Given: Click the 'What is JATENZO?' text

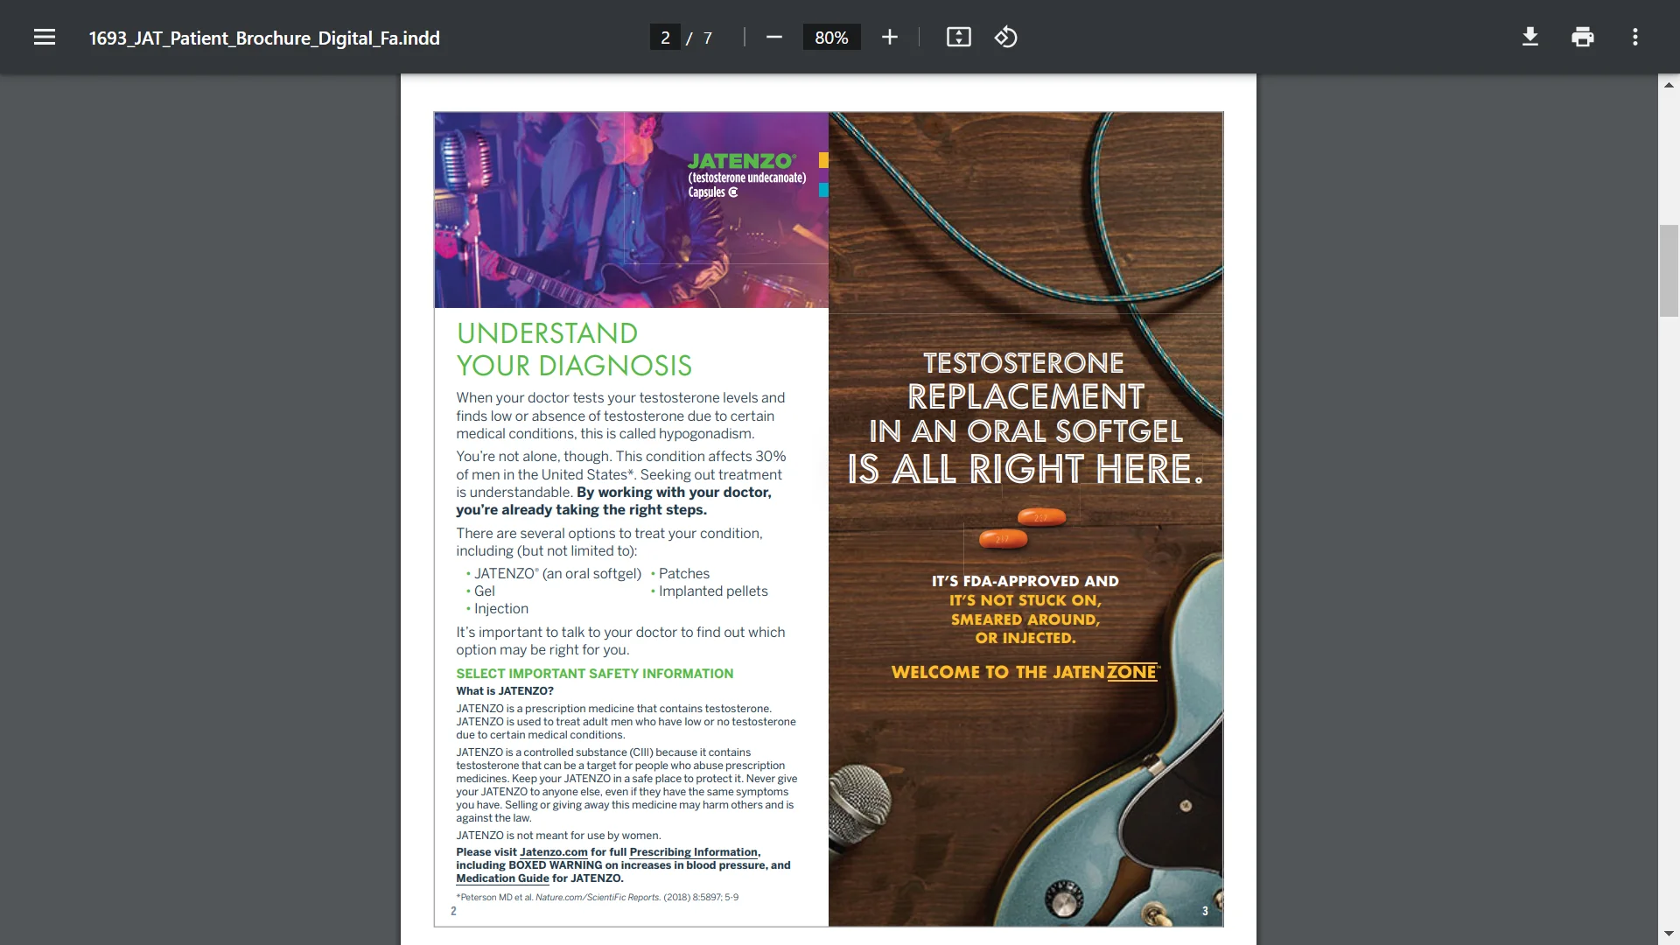Looking at the screenshot, I should [x=505, y=691].
